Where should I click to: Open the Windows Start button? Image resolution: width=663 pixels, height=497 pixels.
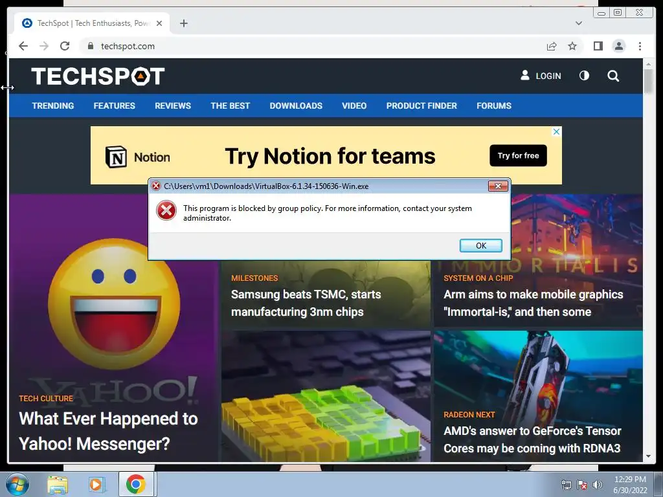coord(17,484)
